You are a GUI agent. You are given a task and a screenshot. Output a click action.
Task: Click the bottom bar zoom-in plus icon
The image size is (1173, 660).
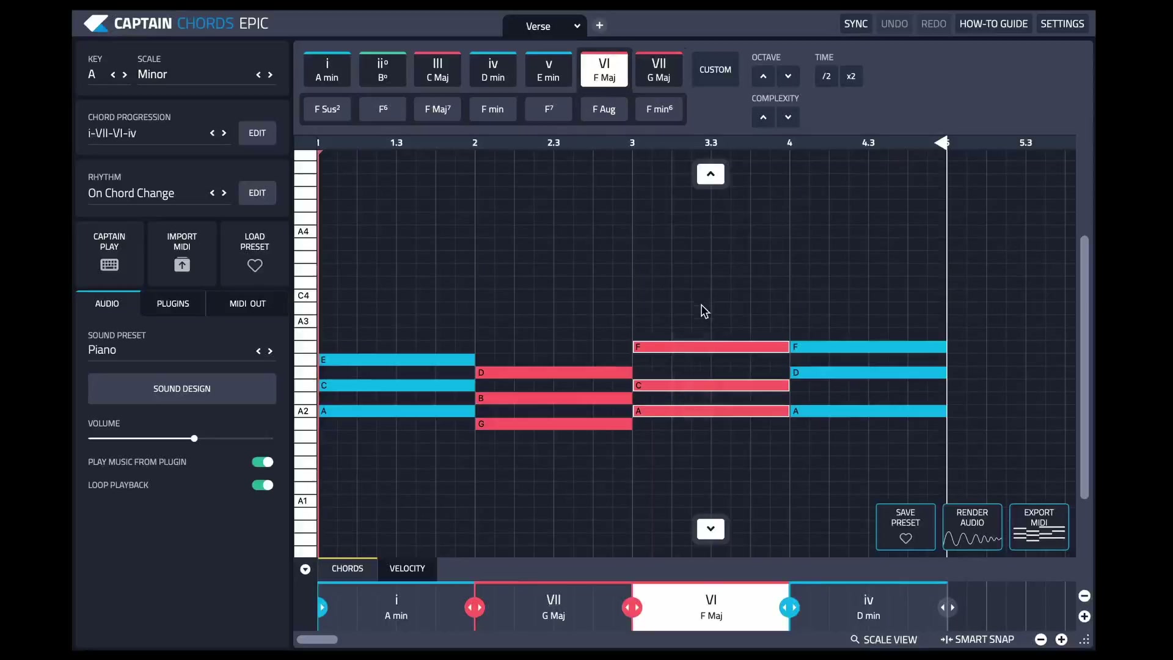click(x=1062, y=639)
